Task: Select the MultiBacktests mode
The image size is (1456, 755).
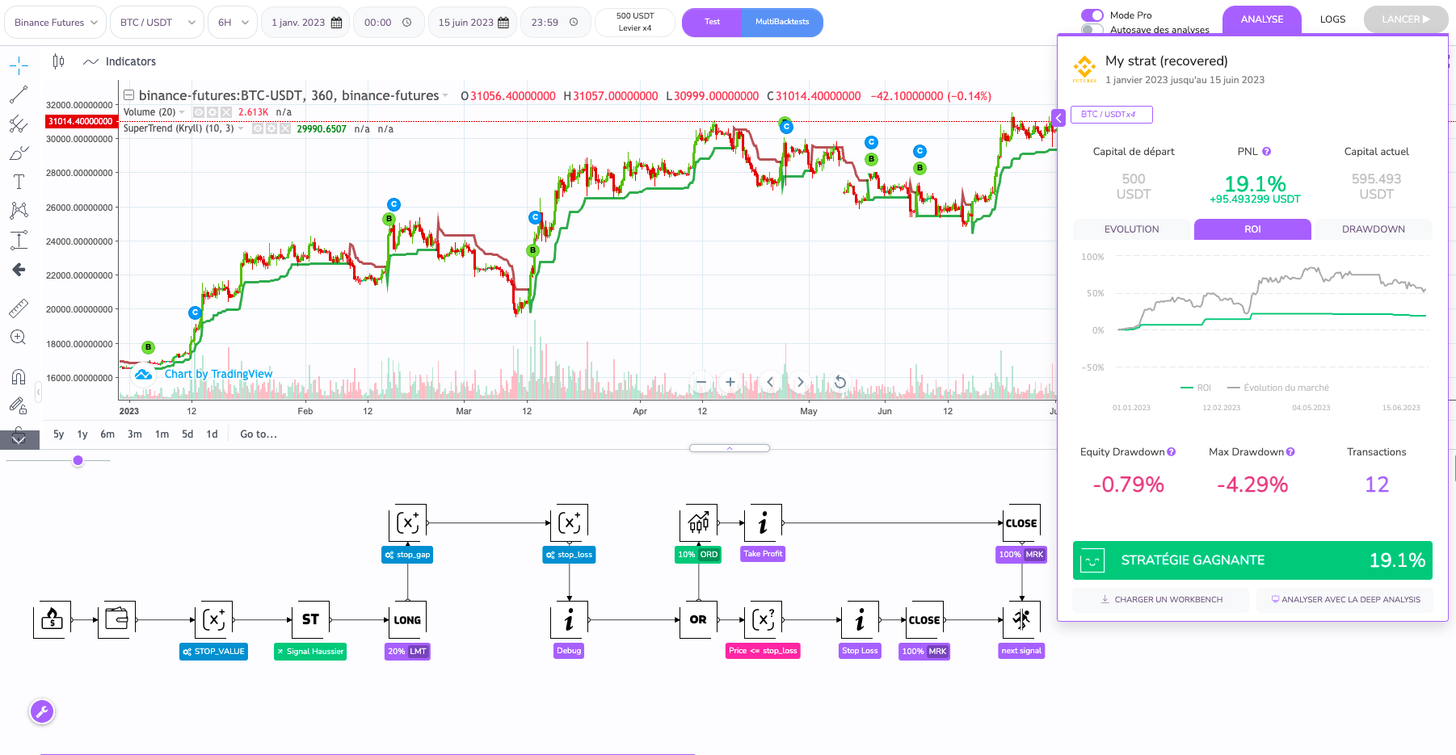Action: (x=782, y=22)
